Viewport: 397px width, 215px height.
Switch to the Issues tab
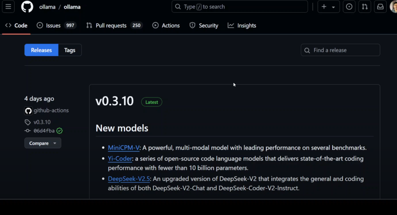[x=56, y=26]
